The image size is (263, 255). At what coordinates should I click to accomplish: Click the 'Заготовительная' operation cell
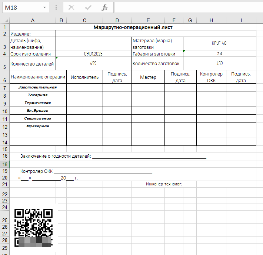38,87
